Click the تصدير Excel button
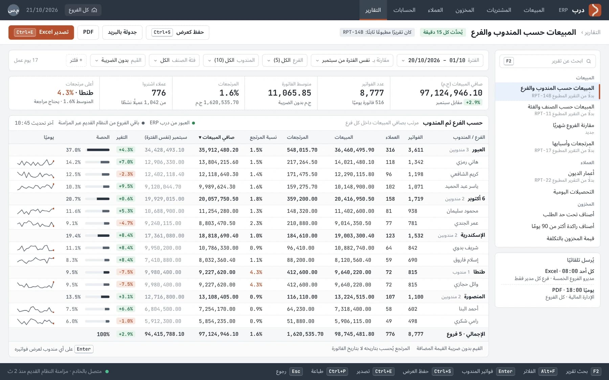 (x=41, y=32)
